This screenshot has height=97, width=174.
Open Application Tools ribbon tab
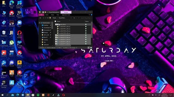tap(66, 15)
